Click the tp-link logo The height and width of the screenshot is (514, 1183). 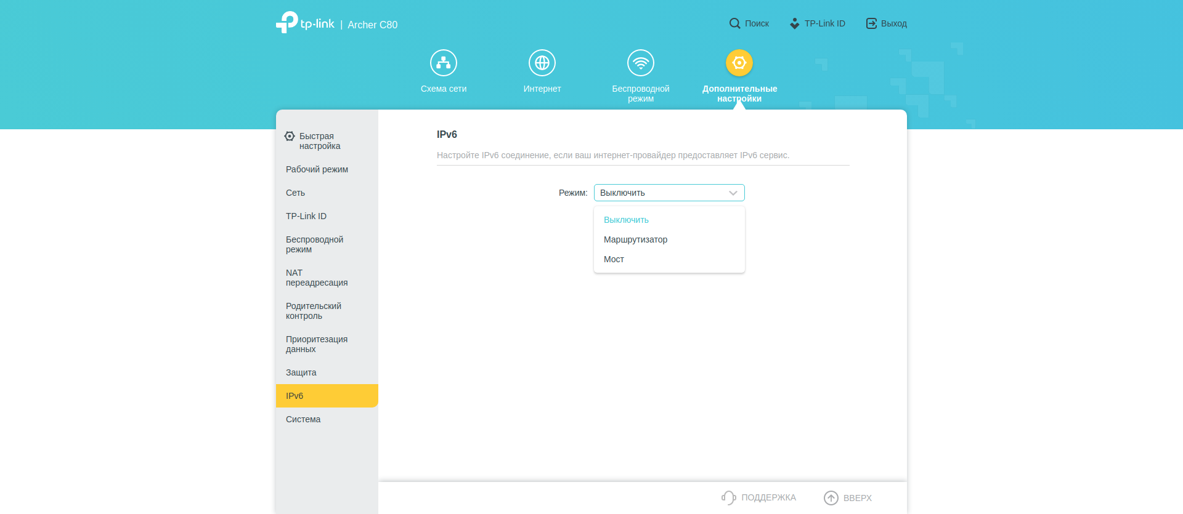[x=305, y=23]
